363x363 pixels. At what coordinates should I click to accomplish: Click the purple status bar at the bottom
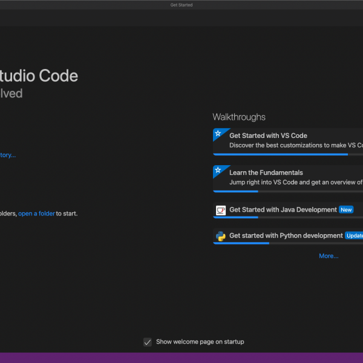[x=181, y=358]
